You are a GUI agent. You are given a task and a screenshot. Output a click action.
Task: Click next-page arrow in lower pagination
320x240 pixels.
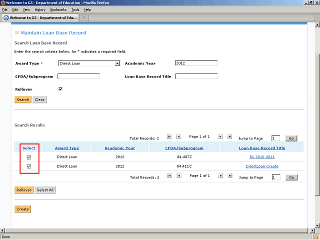coord(220,175)
